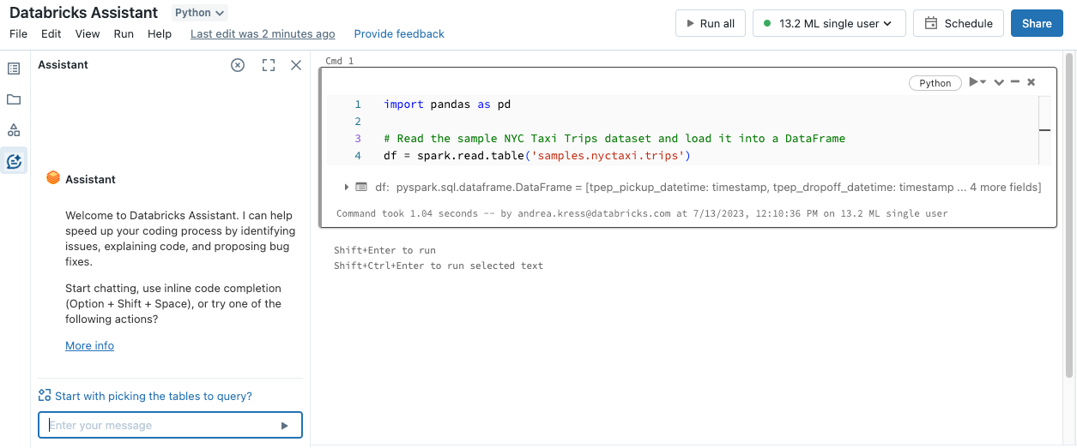The height and width of the screenshot is (448, 1077).
Task: Clear the Assistant conversation with circled X
Action: point(238,65)
